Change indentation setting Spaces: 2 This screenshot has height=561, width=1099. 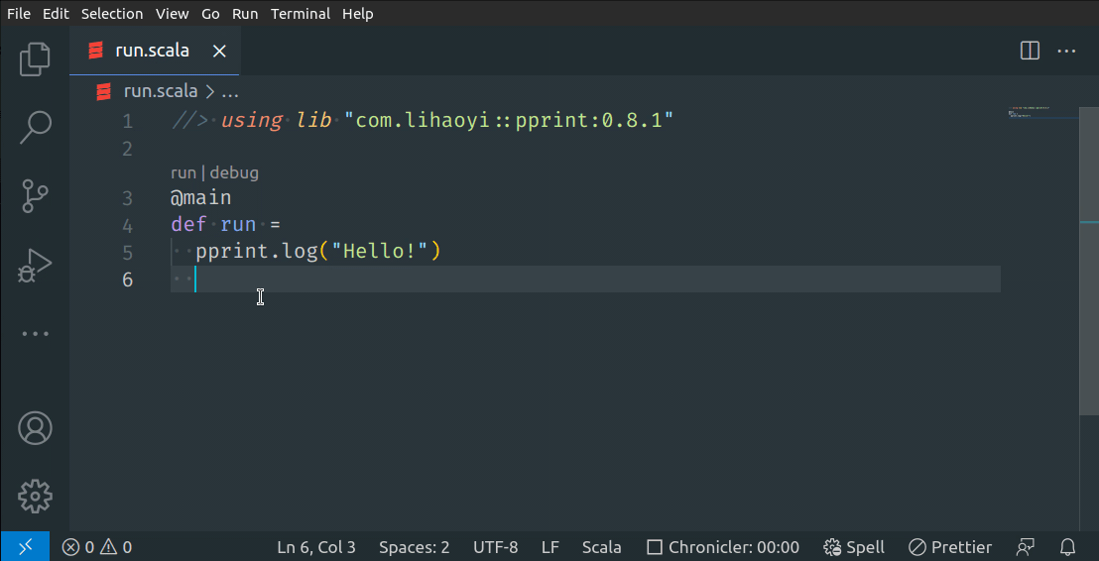(415, 547)
